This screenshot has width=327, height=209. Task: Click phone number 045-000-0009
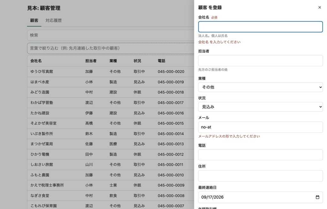(x=171, y=185)
